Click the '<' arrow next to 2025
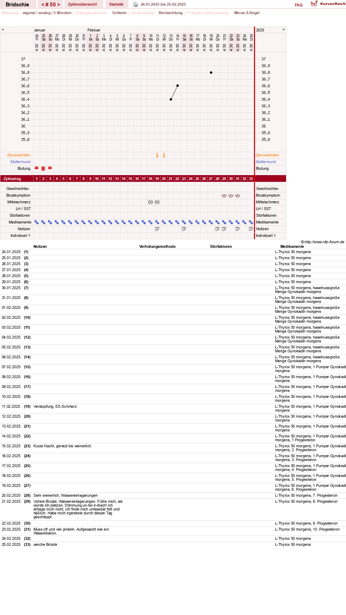Viewport: 346px width, 615px height. pos(284,30)
